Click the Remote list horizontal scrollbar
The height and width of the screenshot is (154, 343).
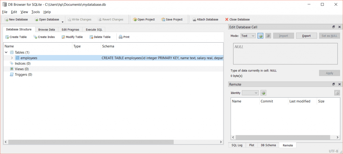[283, 137]
